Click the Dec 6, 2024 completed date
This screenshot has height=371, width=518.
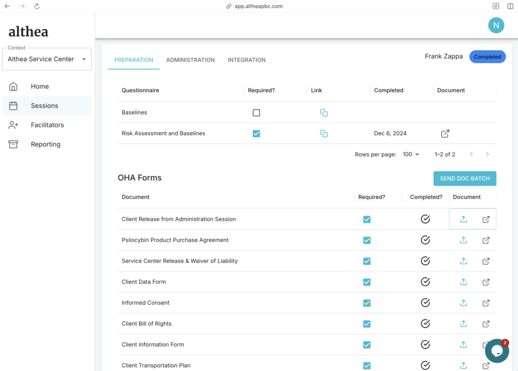(390, 133)
